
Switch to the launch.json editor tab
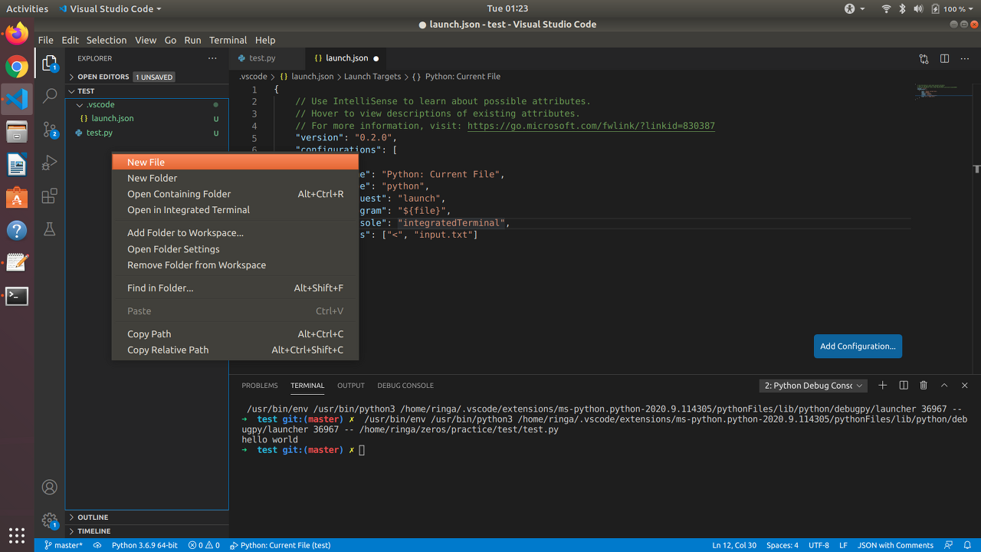pyautogui.click(x=347, y=58)
